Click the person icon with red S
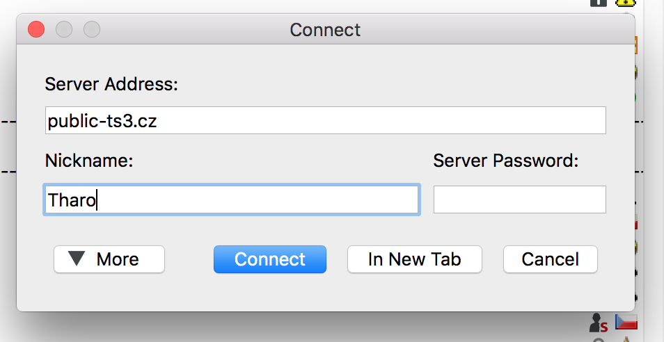Screen dimensions: 664x342 599,323
